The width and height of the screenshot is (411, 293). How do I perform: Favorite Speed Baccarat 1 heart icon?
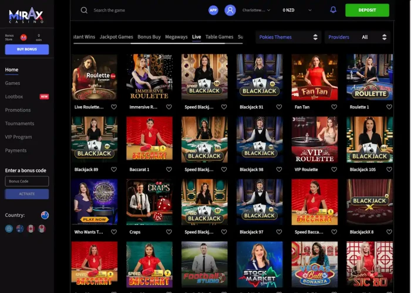pos(334,232)
